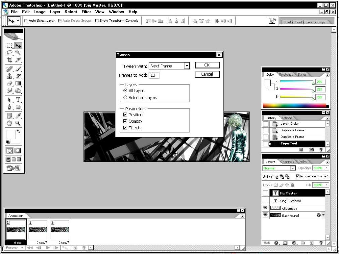Image resolution: width=339 pixels, height=254 pixels.
Task: Select the Magic Wand tool
Action: click(18, 52)
